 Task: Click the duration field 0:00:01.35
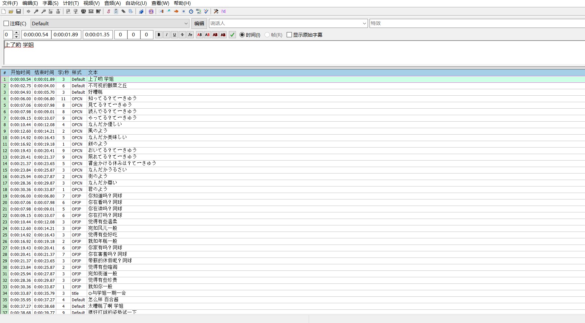tap(97, 35)
